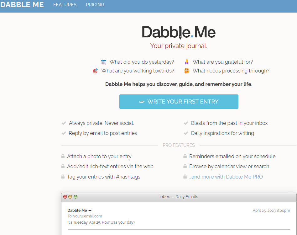Click the target emoji beside working towards
The image size is (297, 235).
(x=95, y=71)
